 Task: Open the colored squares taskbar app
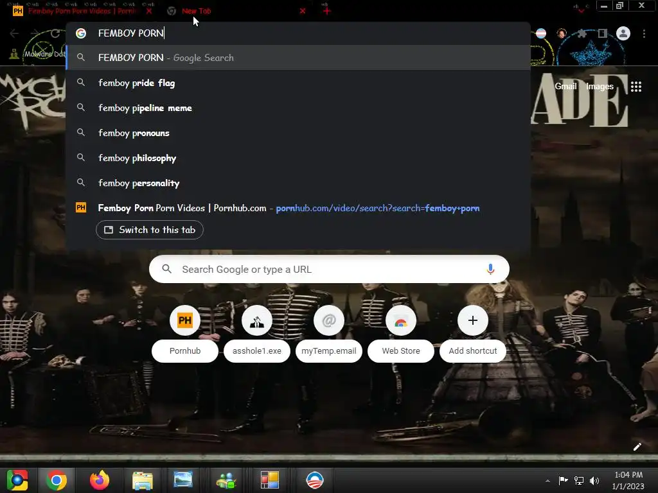pos(269,480)
